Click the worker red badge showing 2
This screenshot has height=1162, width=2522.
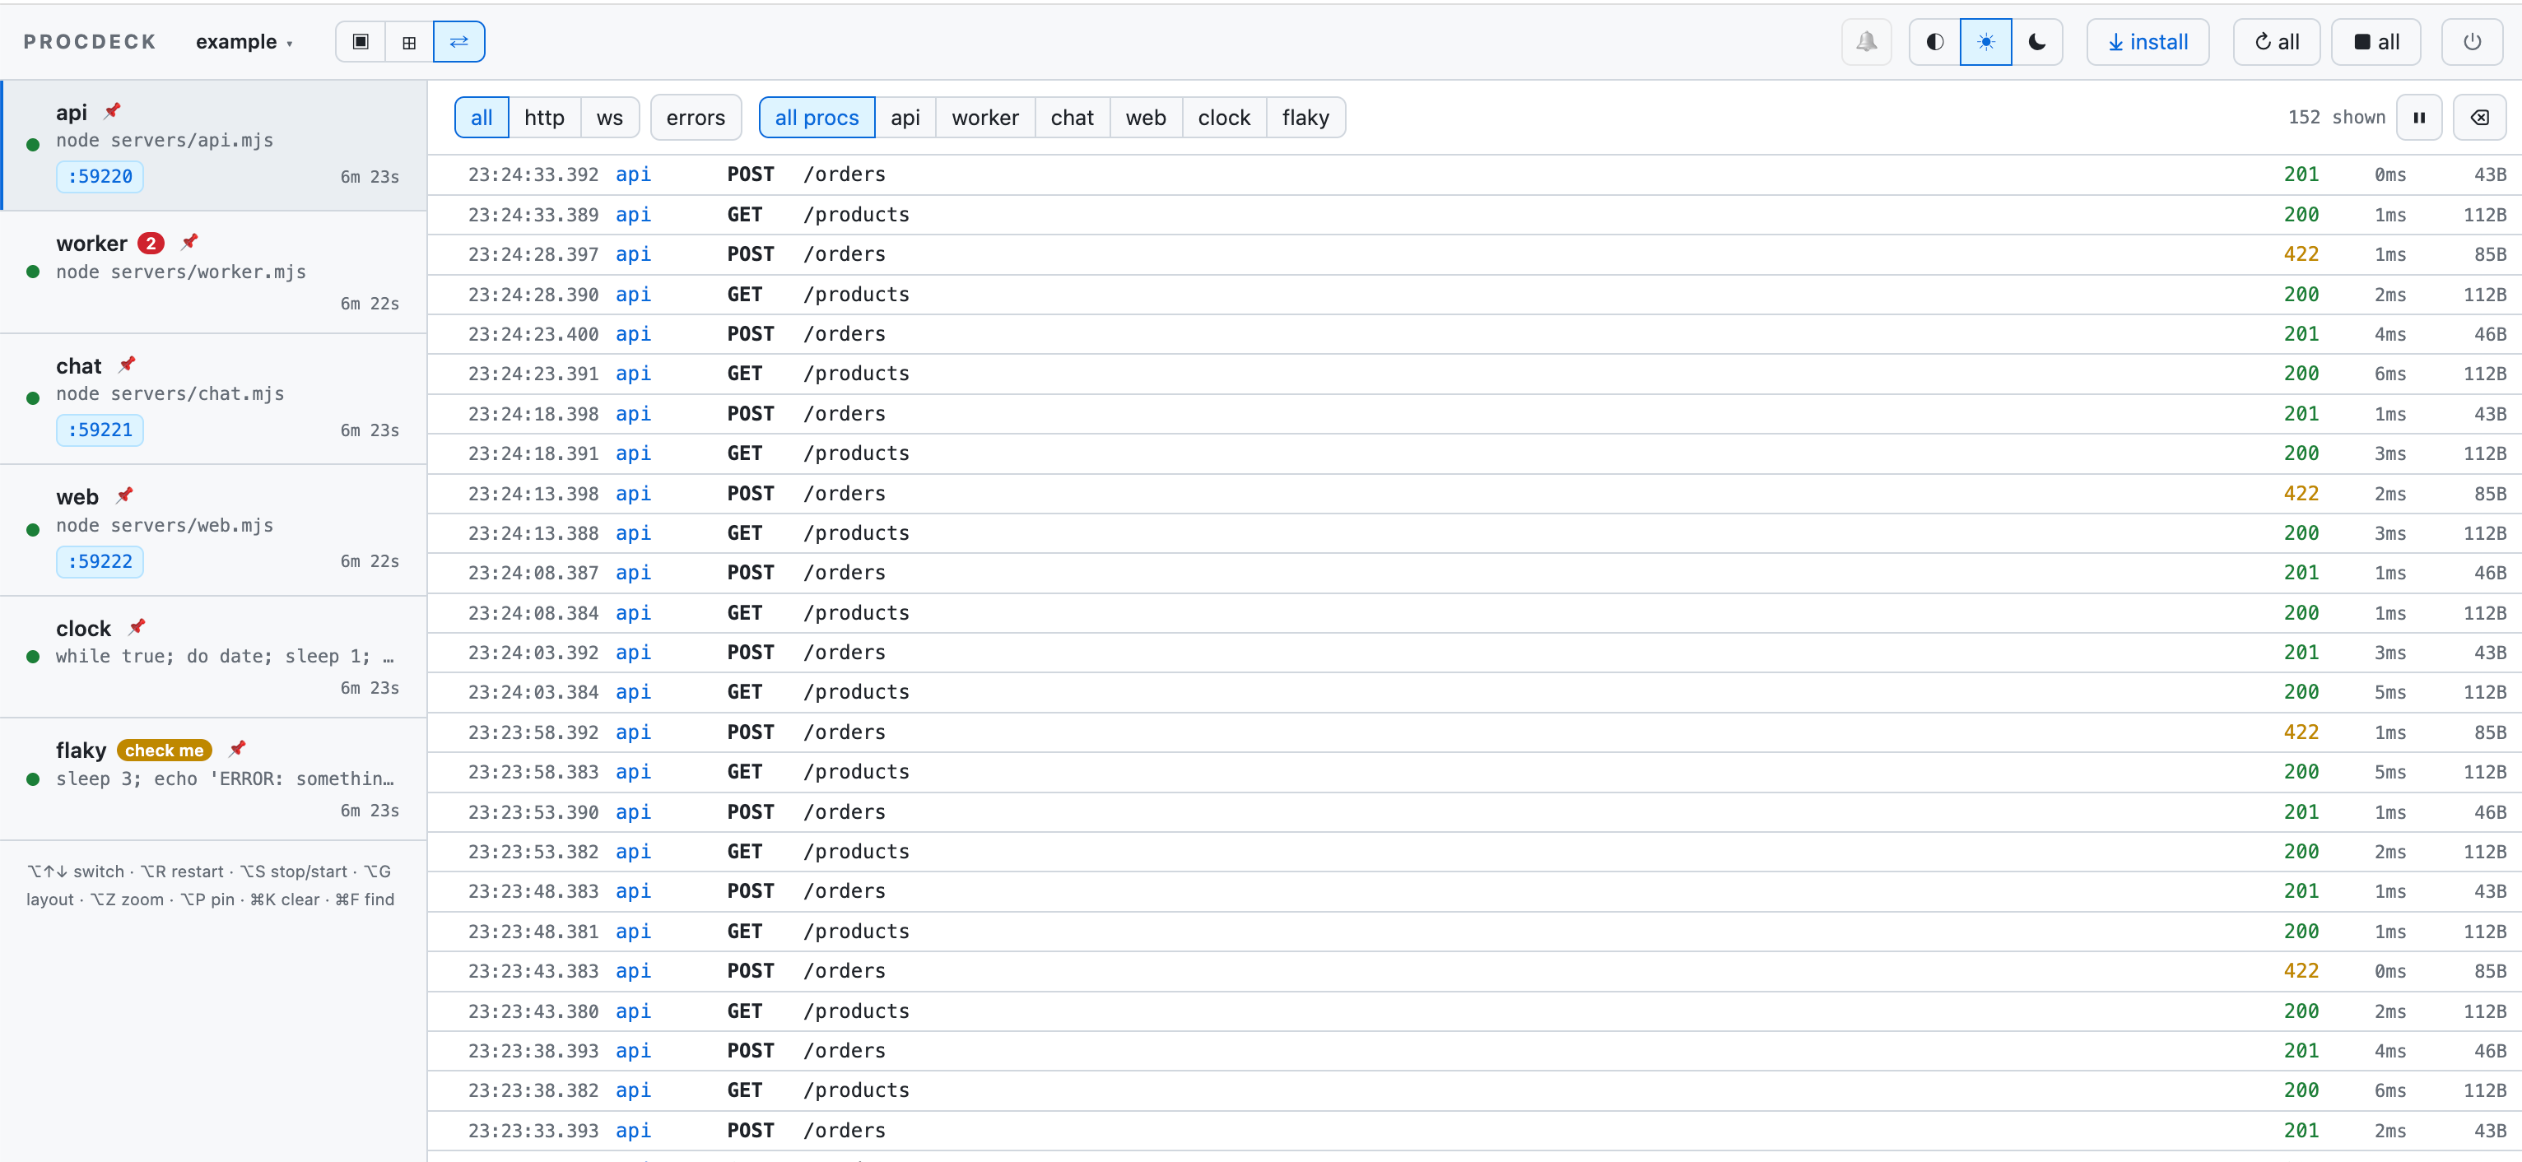click(x=151, y=243)
